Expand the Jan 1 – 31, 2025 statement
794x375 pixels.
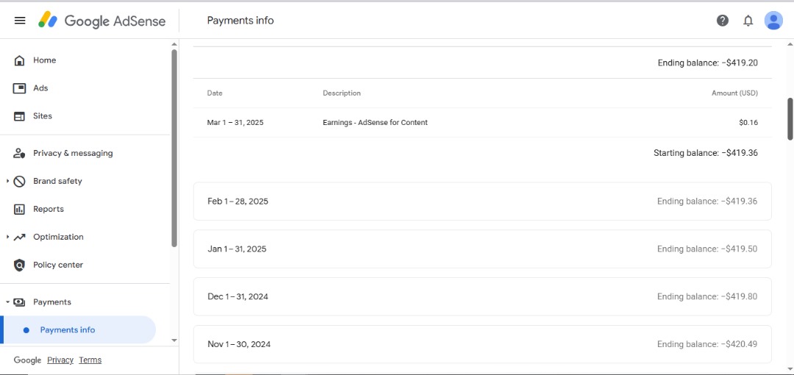[482, 249]
